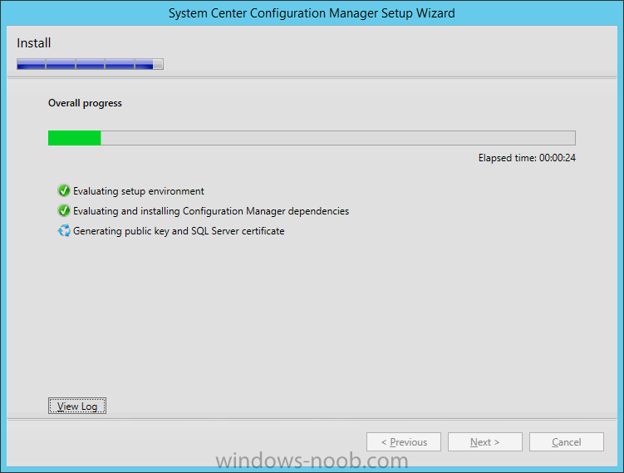Select 'Evaluating and installing Configuration Manager dependencies' line
This screenshot has width=624, height=473.
tap(211, 211)
